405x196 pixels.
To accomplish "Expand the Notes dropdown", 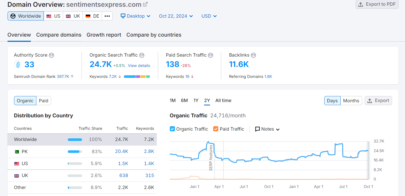I will 267,129.
